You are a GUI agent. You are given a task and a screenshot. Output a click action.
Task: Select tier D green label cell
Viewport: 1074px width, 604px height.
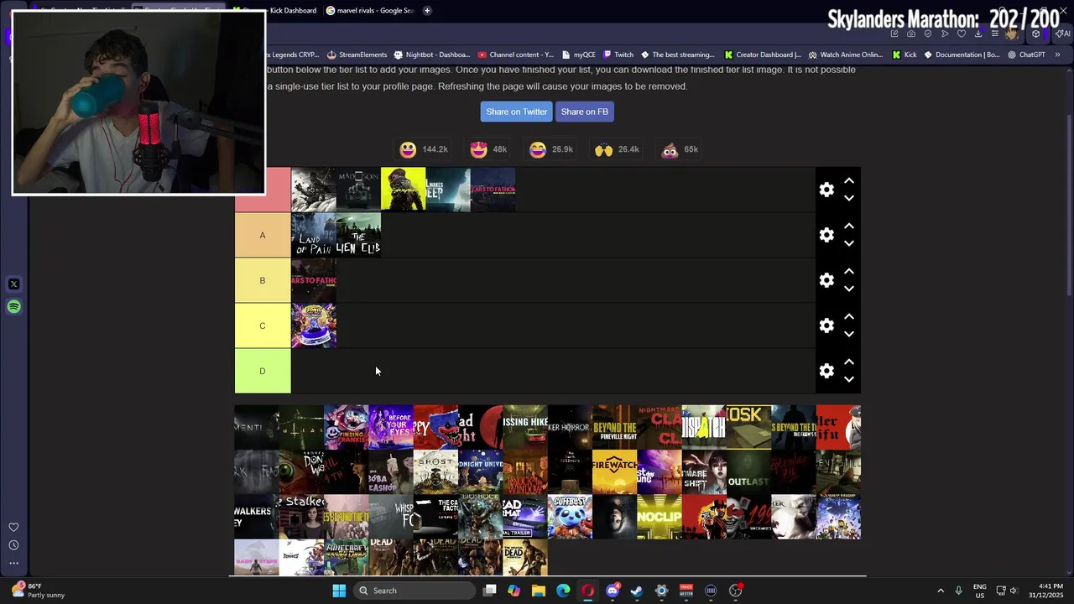point(263,371)
